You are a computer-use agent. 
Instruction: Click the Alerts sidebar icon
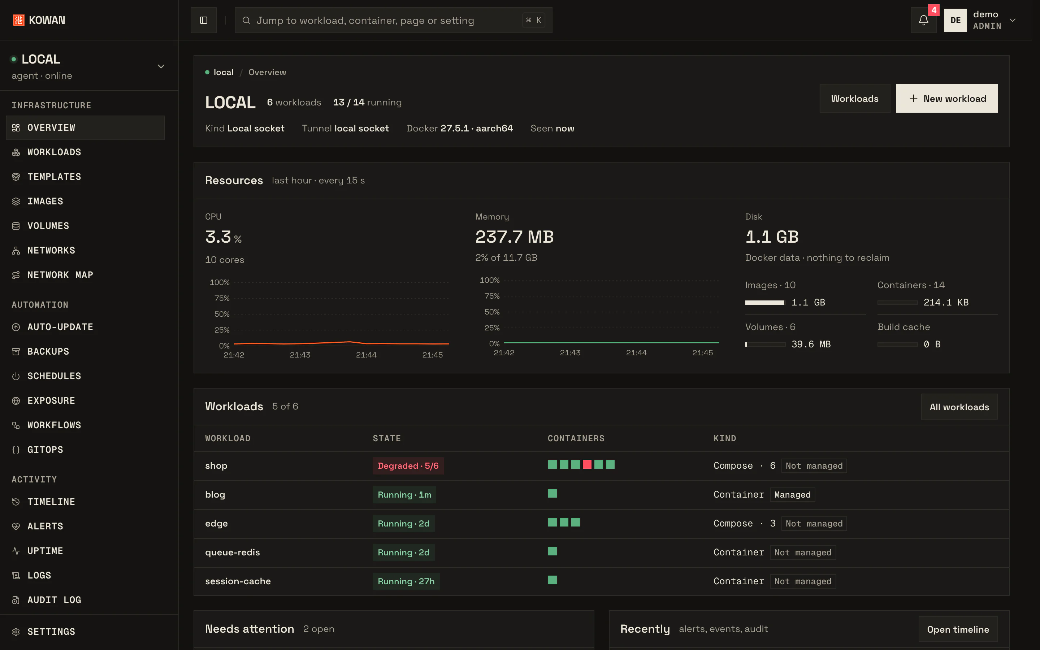(x=16, y=526)
